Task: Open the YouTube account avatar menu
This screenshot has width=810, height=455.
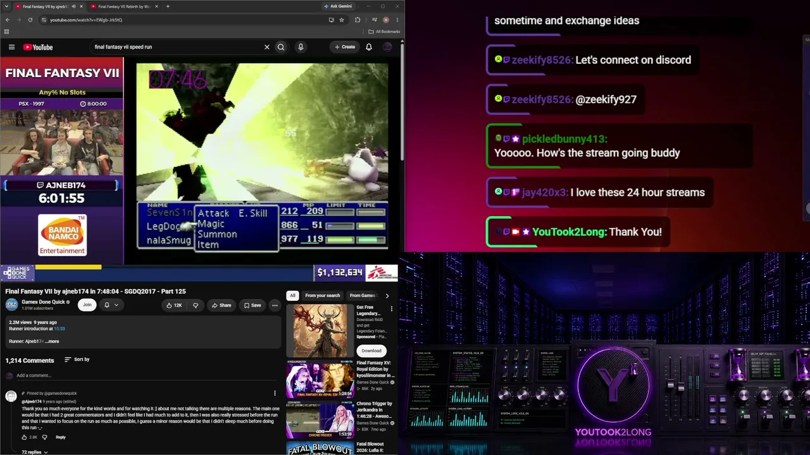Action: point(387,47)
